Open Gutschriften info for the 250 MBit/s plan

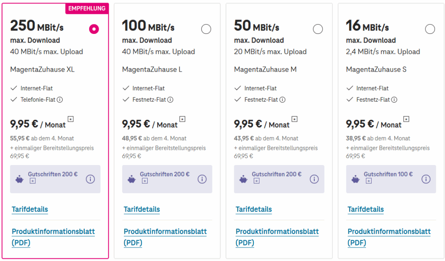click(90, 179)
